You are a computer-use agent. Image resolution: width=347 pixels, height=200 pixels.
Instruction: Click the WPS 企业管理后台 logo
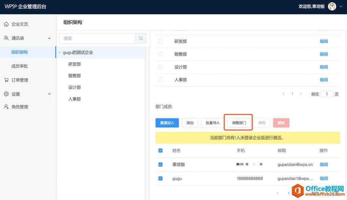(25, 6)
